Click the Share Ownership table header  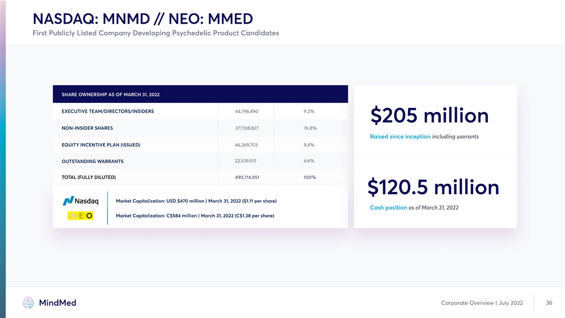111,95
